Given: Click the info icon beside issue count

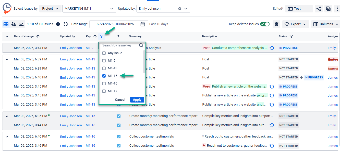Looking at the screenshot, I should (x=58, y=24).
